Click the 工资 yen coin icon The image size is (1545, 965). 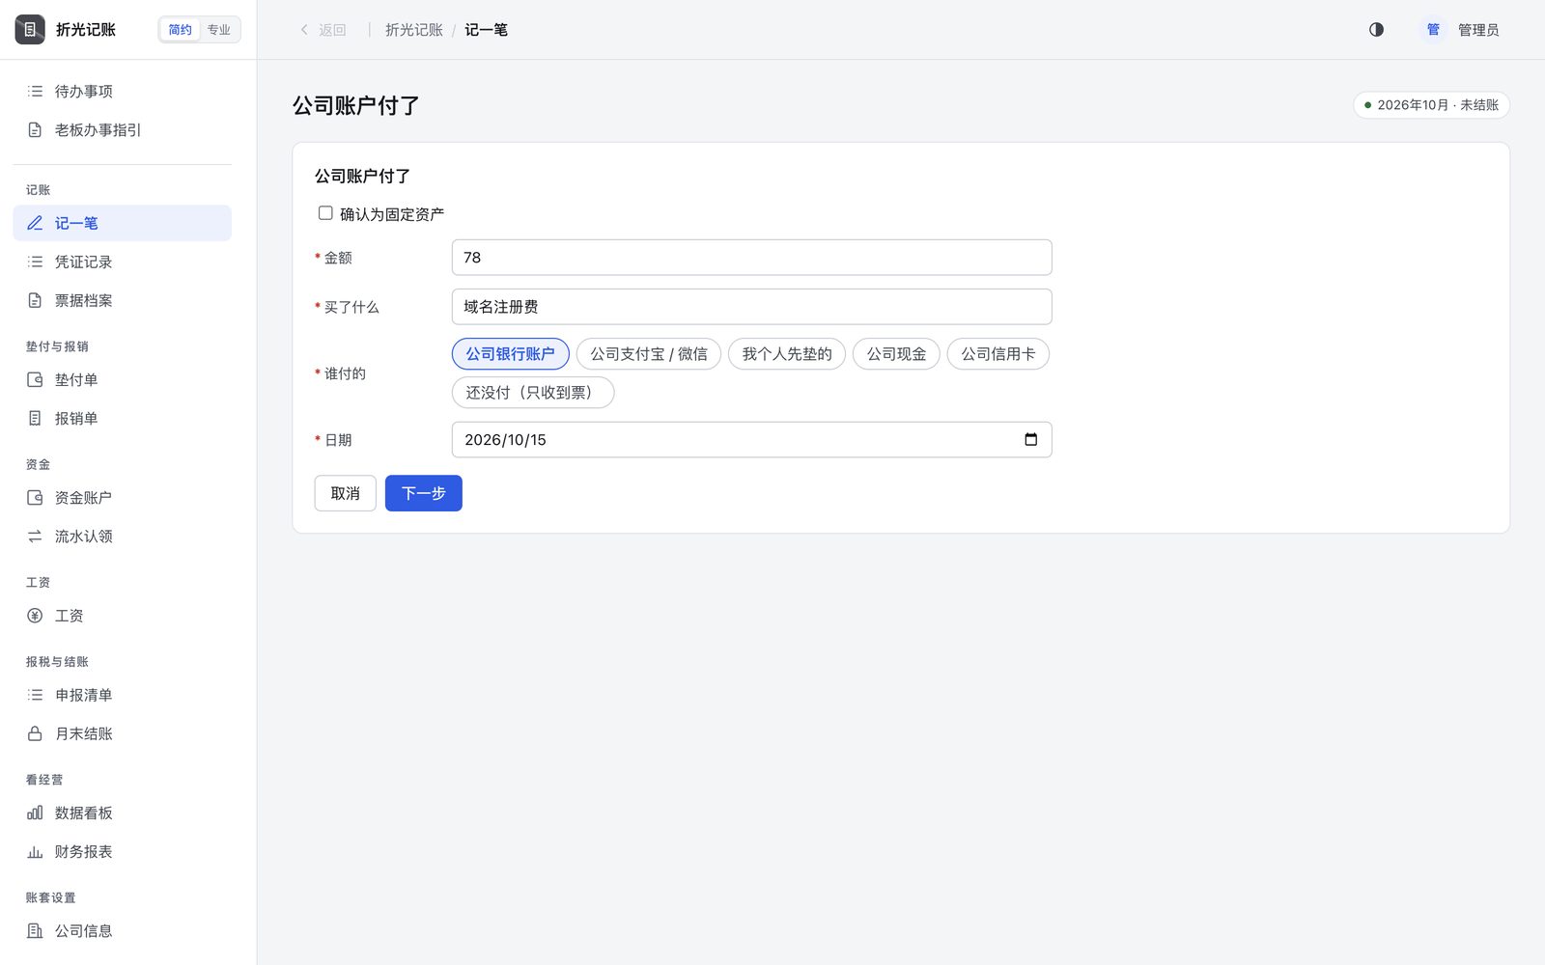click(35, 616)
